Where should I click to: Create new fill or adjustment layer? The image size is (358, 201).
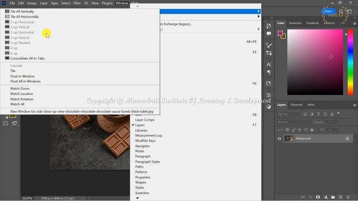click(326, 197)
